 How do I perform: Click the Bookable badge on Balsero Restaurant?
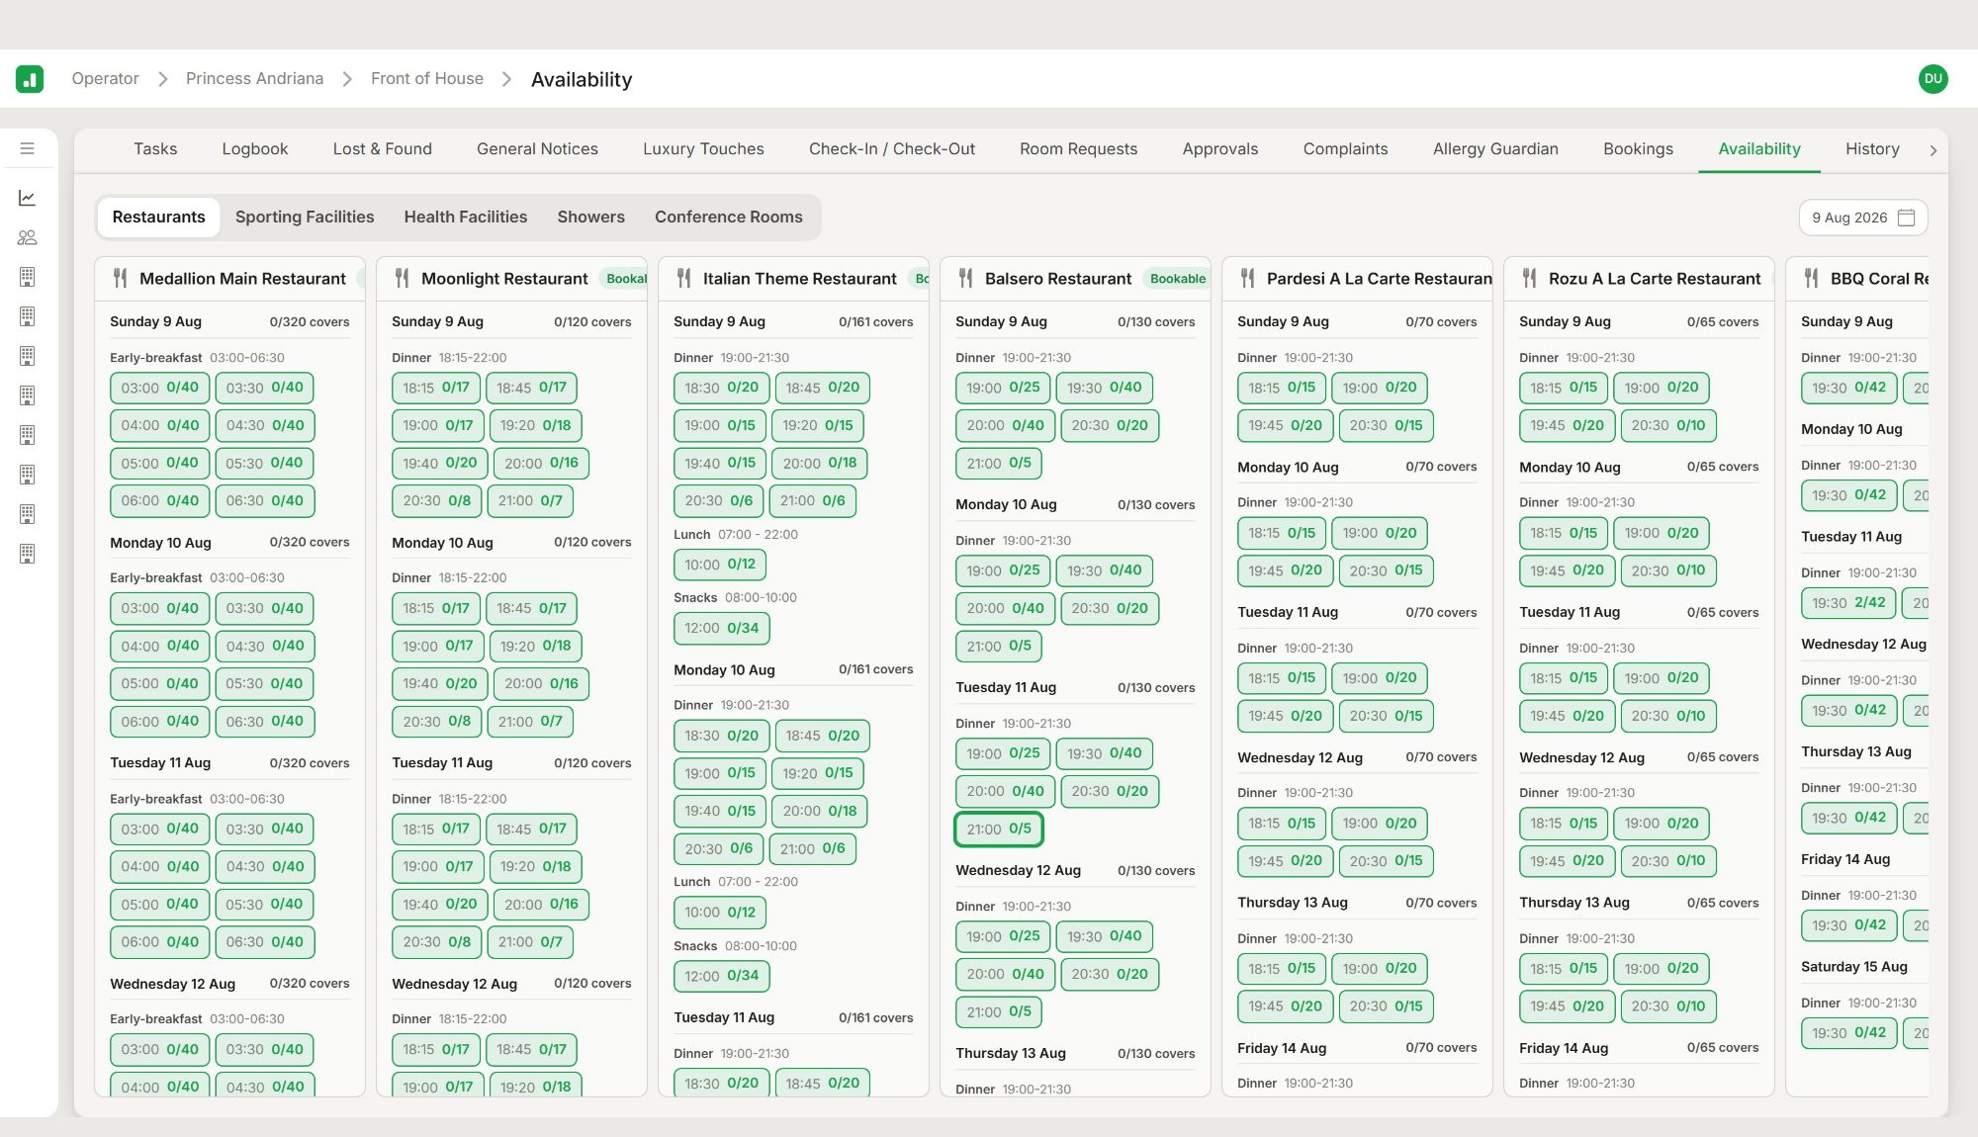pos(1177,279)
